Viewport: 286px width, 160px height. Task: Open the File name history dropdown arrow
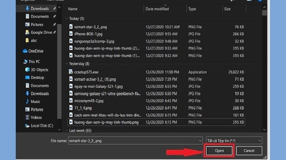coord(200,140)
